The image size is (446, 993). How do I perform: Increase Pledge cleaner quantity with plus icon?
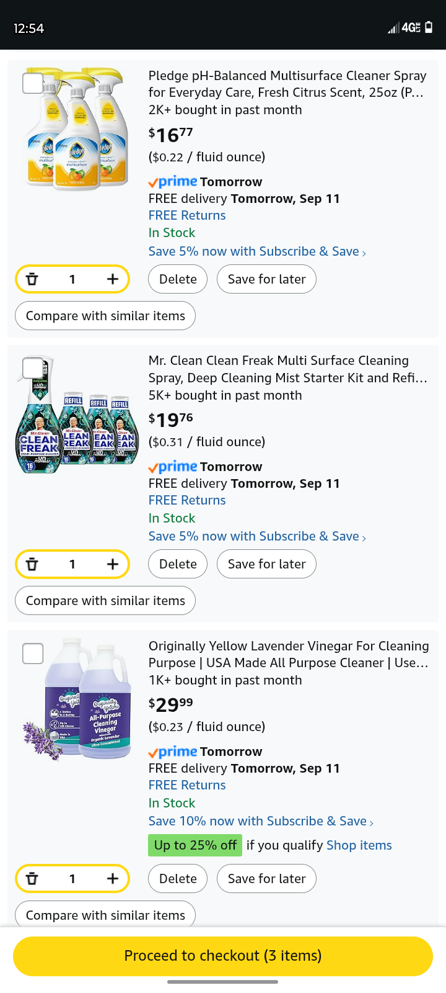[x=112, y=279]
